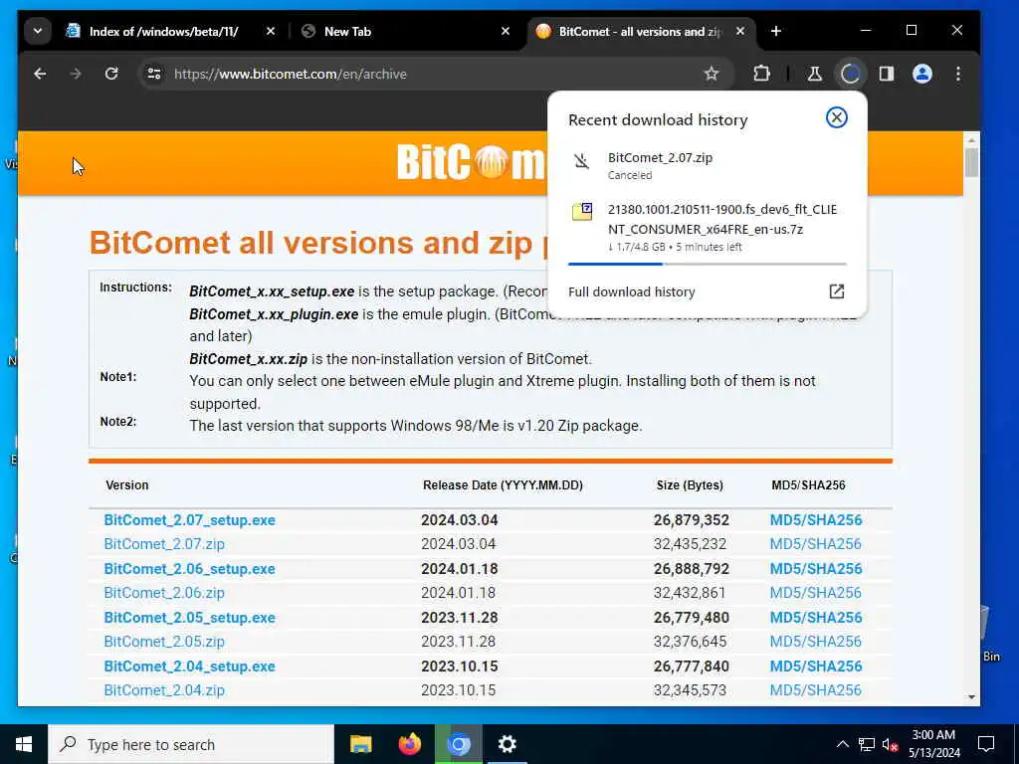
Task: Click the 7z file icon in downloads
Action: 581,212
